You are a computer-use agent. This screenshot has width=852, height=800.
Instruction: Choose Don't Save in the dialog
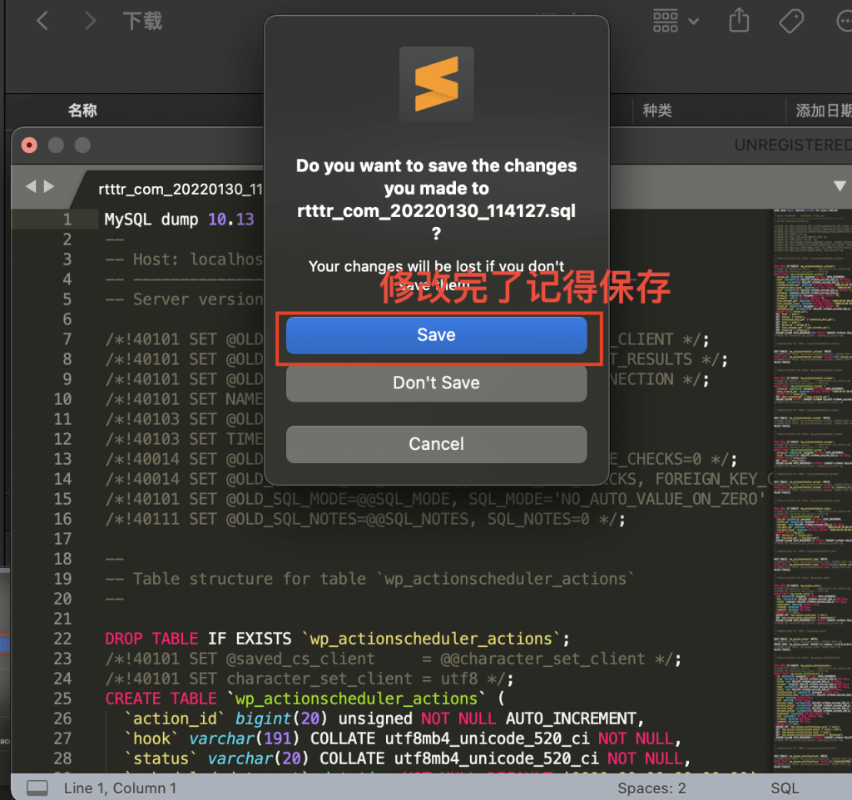[436, 383]
